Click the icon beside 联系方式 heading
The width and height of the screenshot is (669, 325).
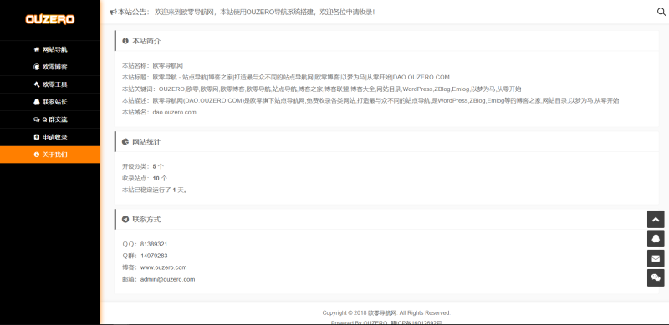coord(125,220)
